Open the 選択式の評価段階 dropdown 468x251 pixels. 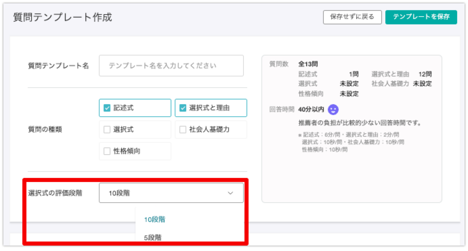(171, 193)
